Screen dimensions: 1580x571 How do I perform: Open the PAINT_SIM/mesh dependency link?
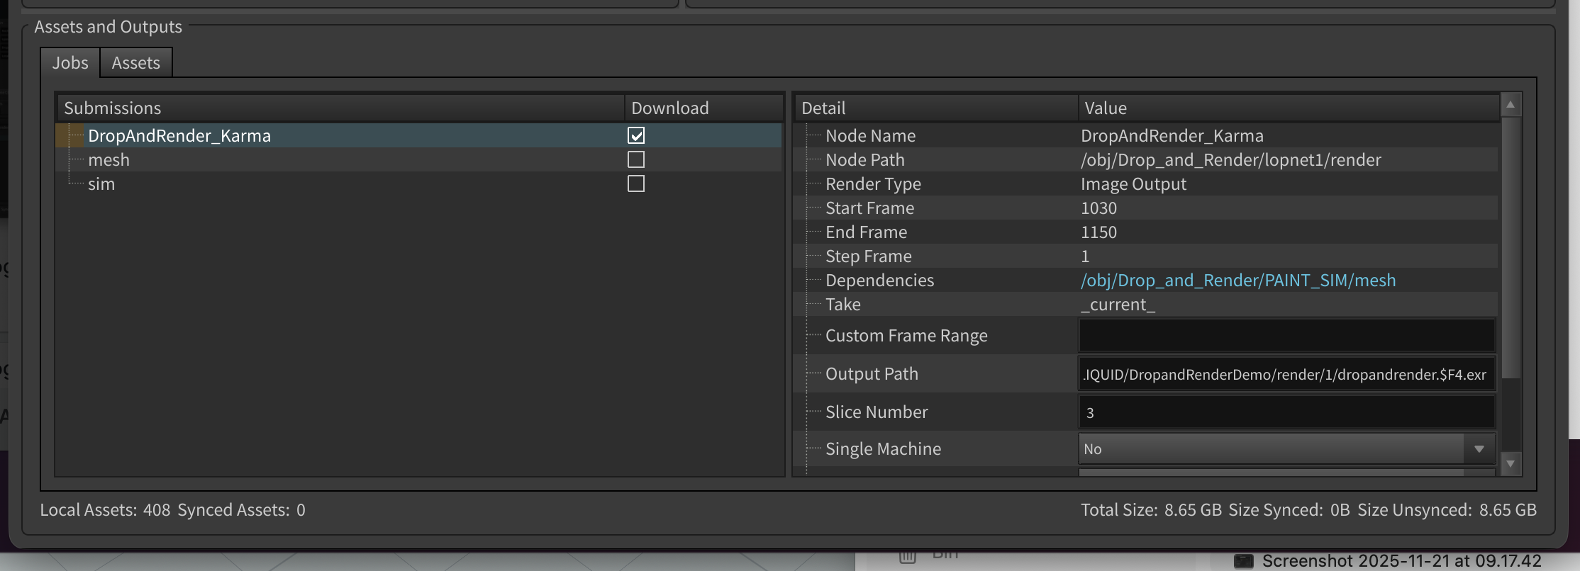point(1238,280)
